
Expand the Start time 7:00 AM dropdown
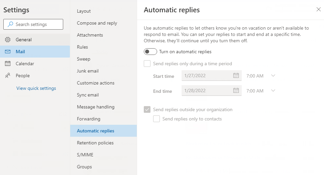point(273,76)
